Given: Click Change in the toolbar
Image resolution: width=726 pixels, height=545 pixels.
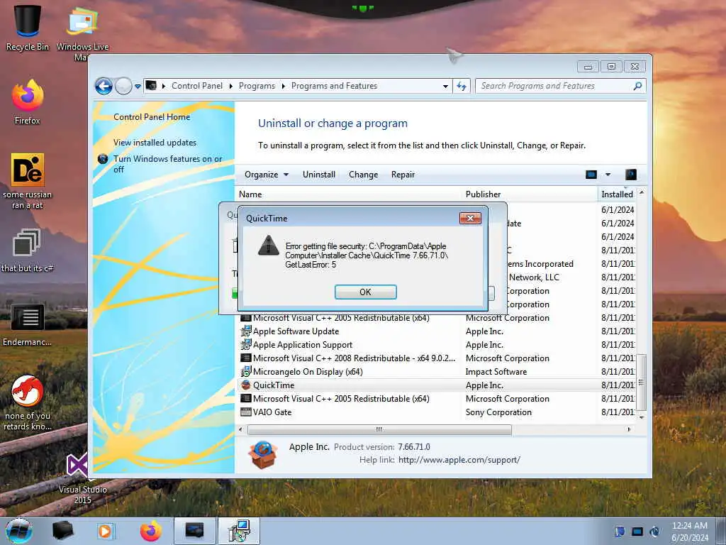Looking at the screenshot, I should point(363,175).
